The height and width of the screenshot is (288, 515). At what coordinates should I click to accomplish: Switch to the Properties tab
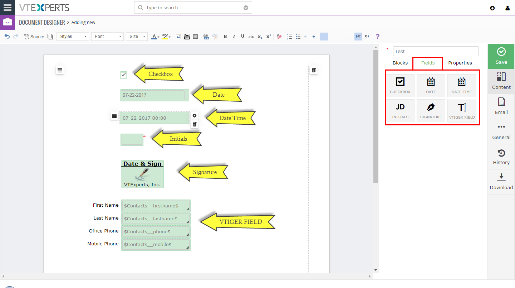pyautogui.click(x=460, y=63)
